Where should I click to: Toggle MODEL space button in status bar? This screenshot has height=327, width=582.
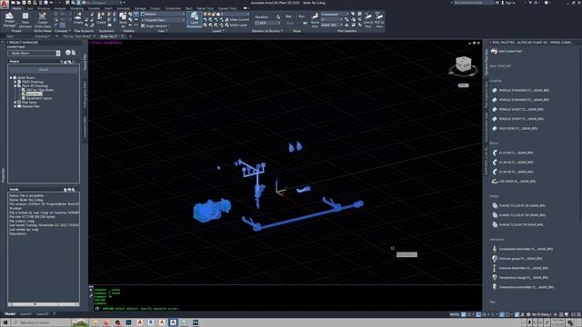pos(455,314)
